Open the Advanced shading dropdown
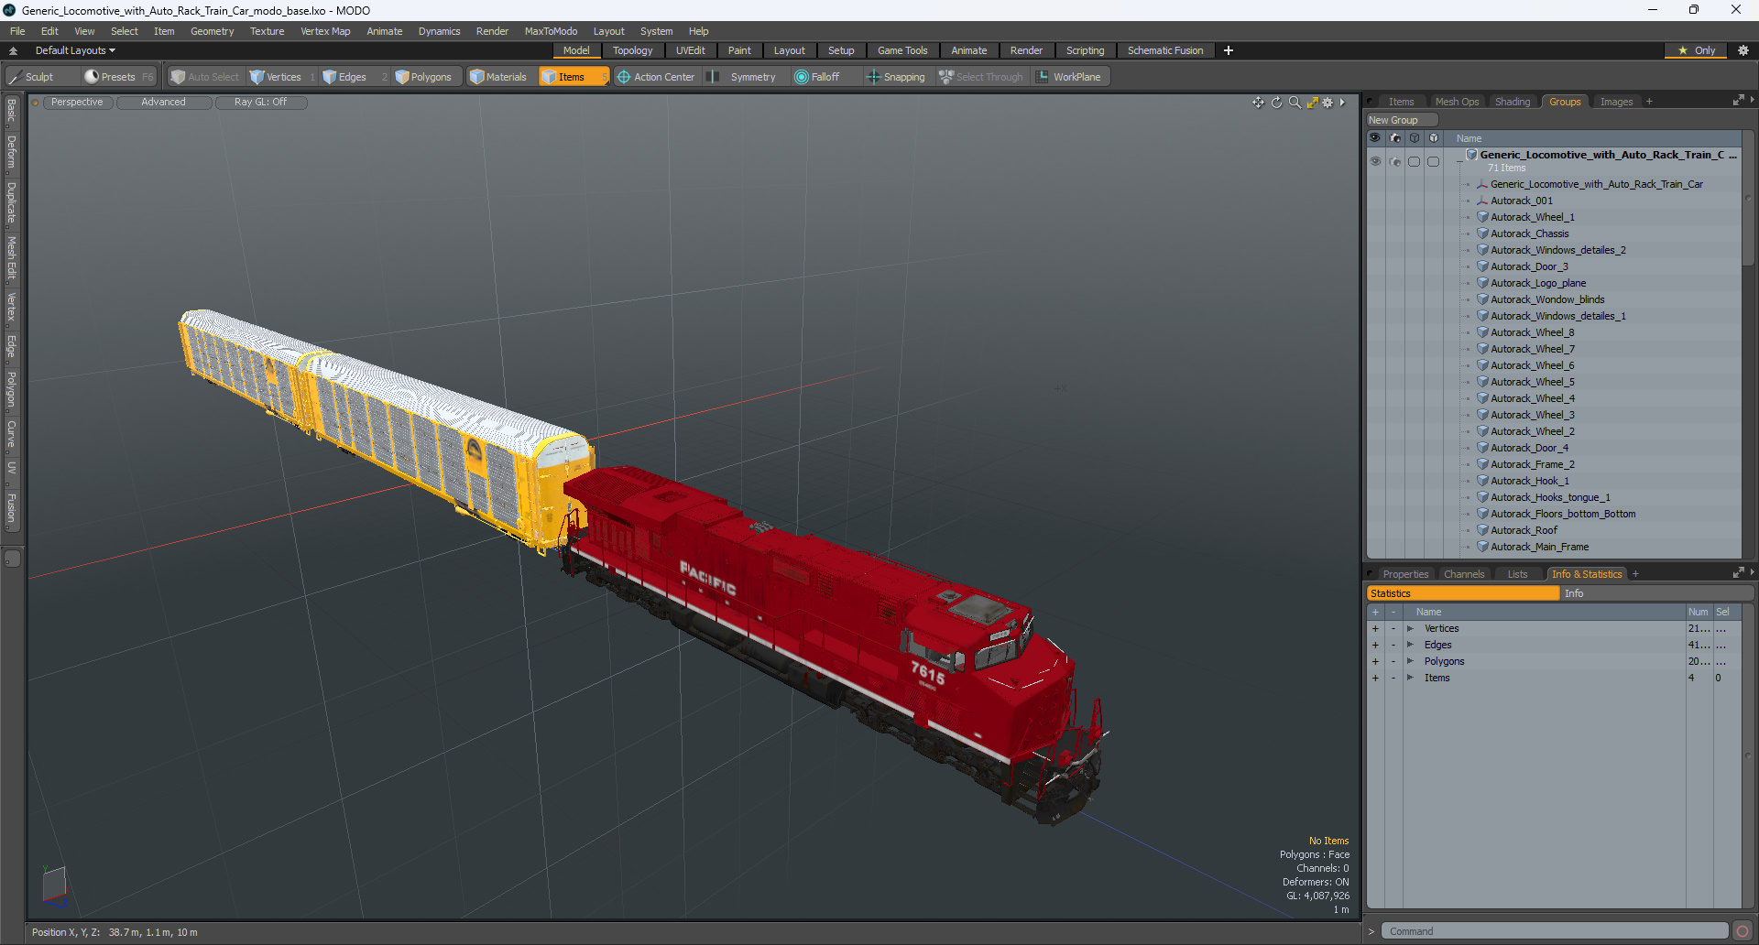The height and width of the screenshot is (945, 1759). click(x=164, y=103)
